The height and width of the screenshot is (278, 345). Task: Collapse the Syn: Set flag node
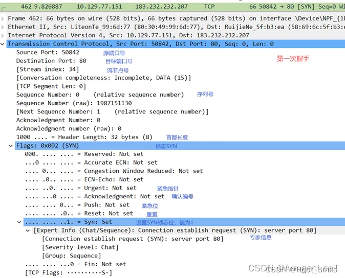(x=19, y=222)
